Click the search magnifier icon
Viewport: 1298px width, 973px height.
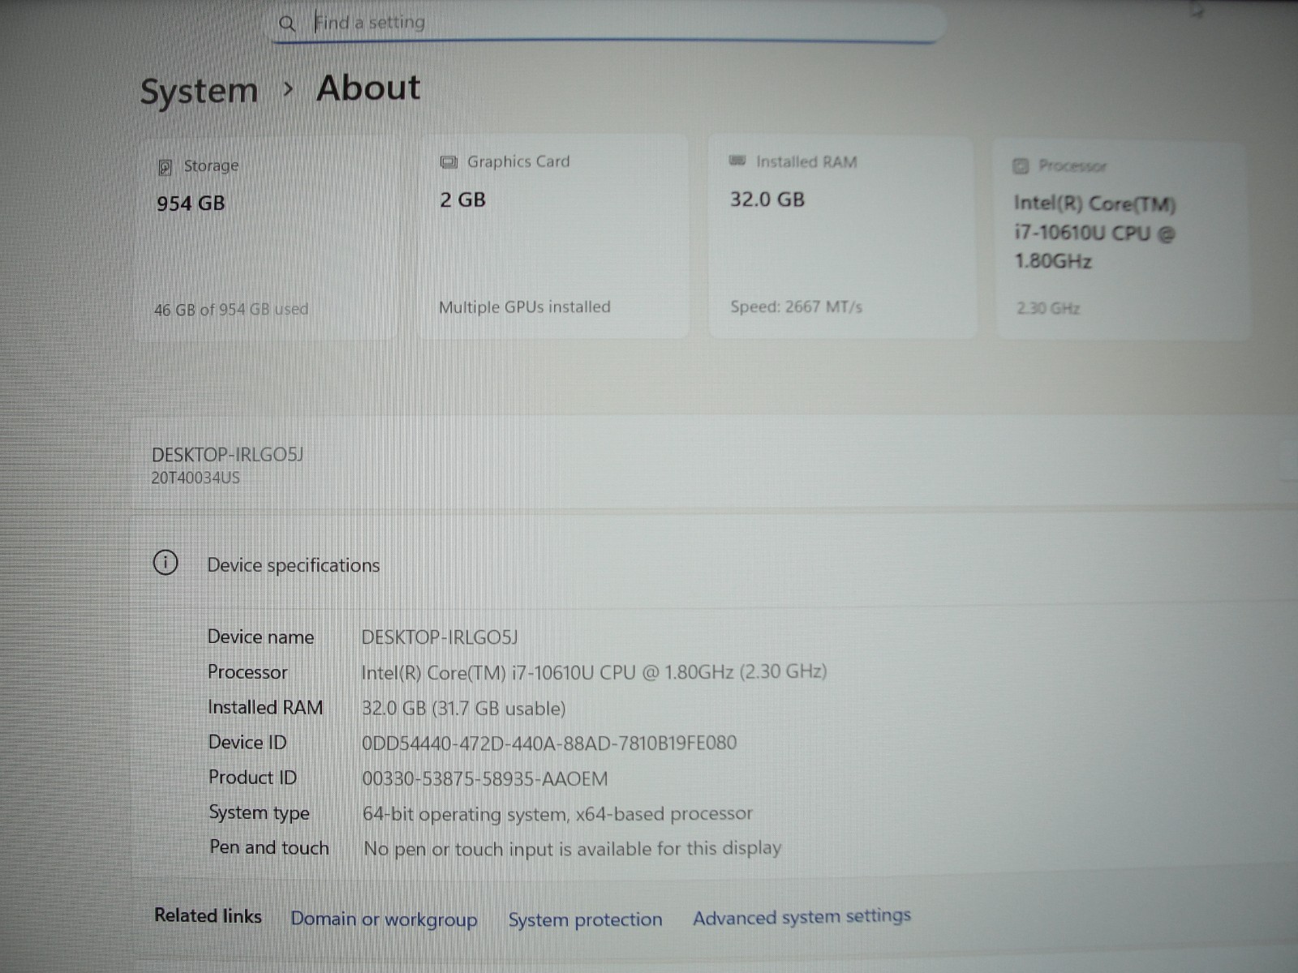point(286,24)
